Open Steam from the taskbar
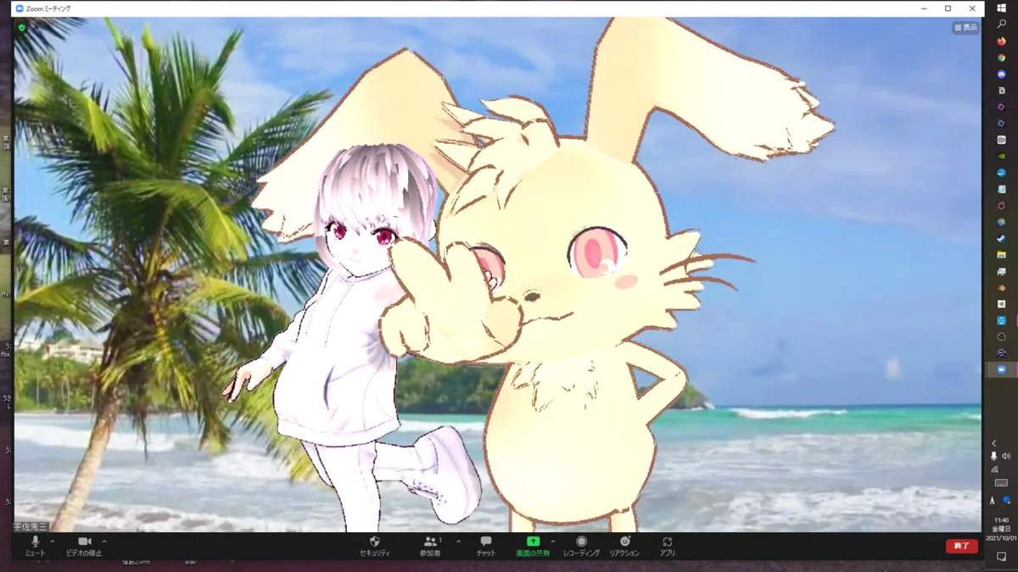The width and height of the screenshot is (1018, 572). click(1001, 238)
